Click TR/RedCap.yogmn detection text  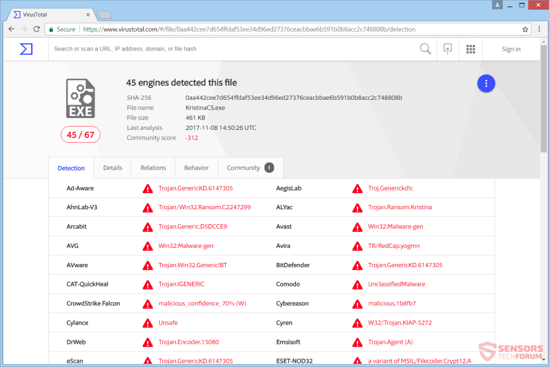click(x=394, y=246)
